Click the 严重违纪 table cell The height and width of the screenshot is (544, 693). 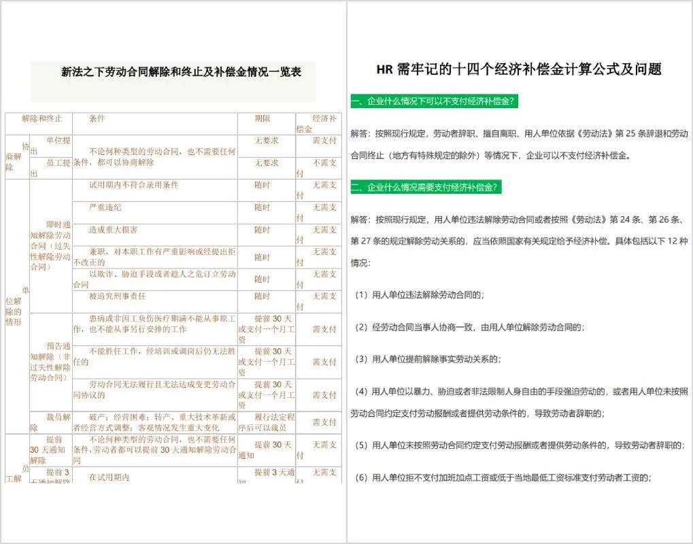[106, 207]
